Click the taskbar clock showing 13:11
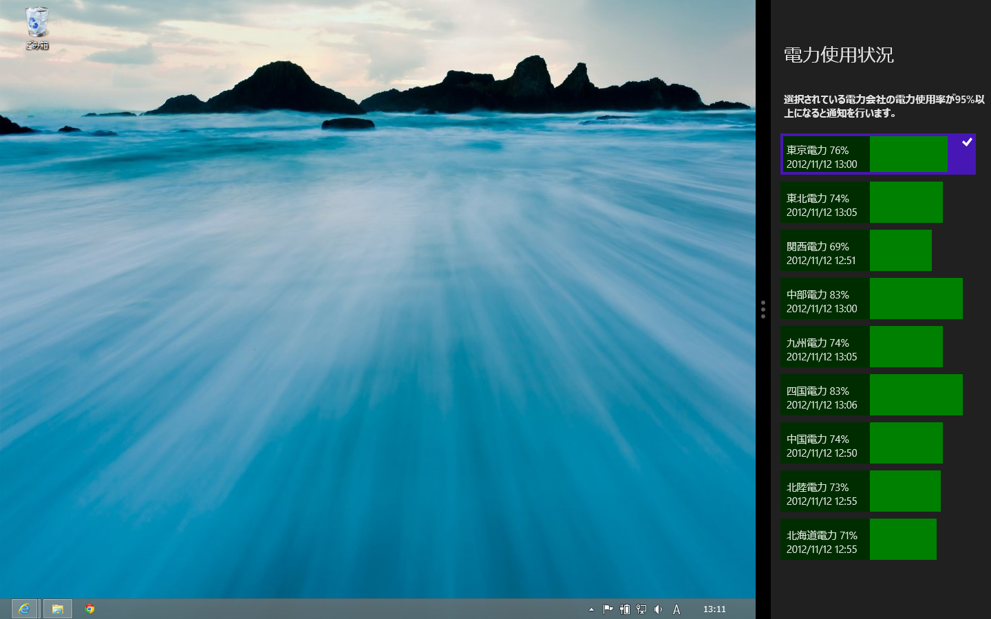The width and height of the screenshot is (991, 619). [x=714, y=609]
